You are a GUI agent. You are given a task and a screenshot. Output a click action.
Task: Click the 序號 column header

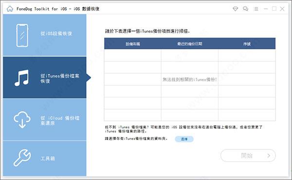point(247,44)
